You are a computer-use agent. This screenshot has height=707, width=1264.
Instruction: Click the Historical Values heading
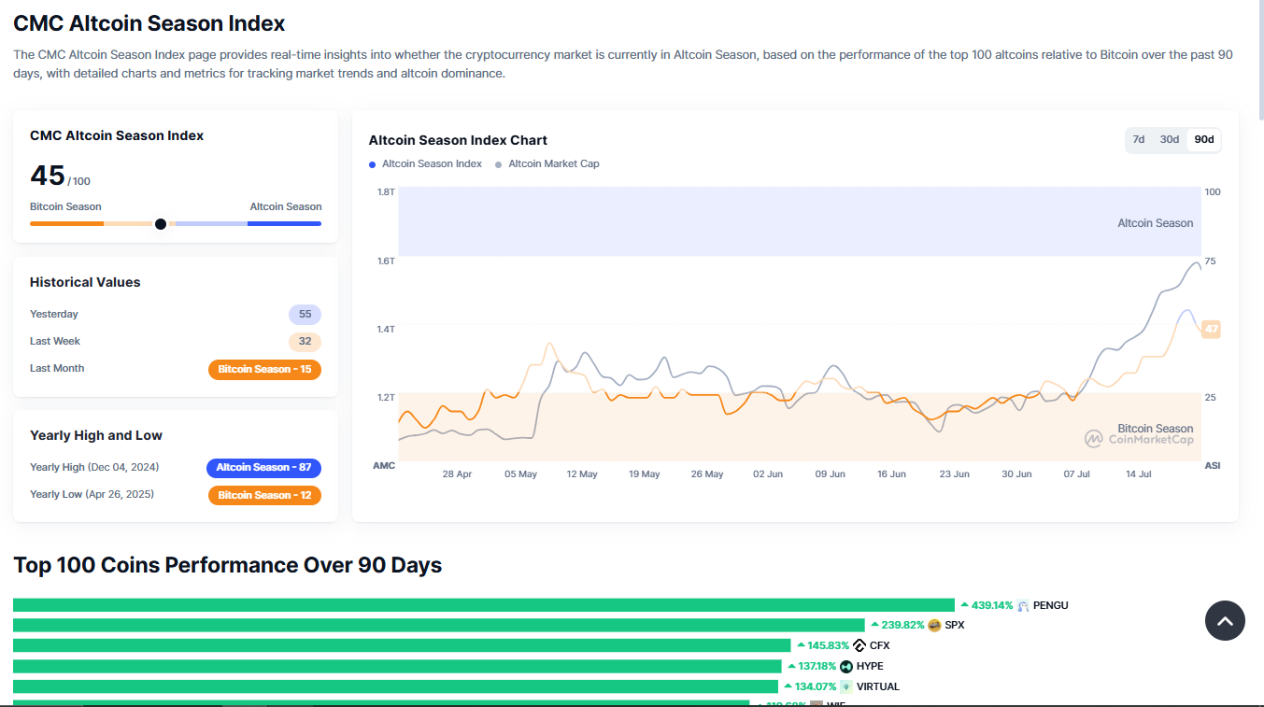pos(85,282)
